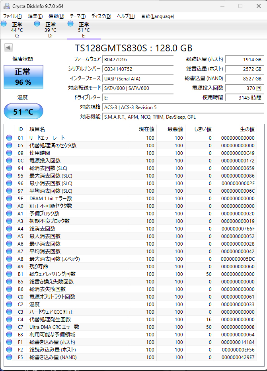Screen dimensions: 267x371
Task: Click the status orb of row A9 残り寿命
Action: [9, 266]
